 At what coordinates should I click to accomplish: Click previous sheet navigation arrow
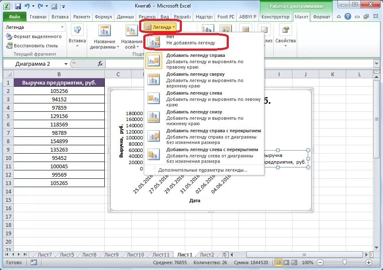(x=13, y=255)
